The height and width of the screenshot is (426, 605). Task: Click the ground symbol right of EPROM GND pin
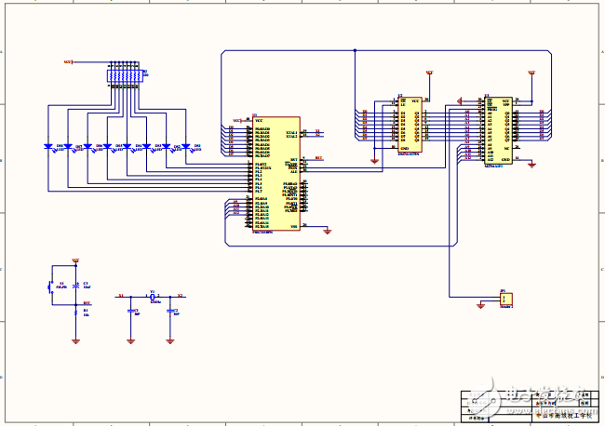pyautogui.click(x=531, y=165)
